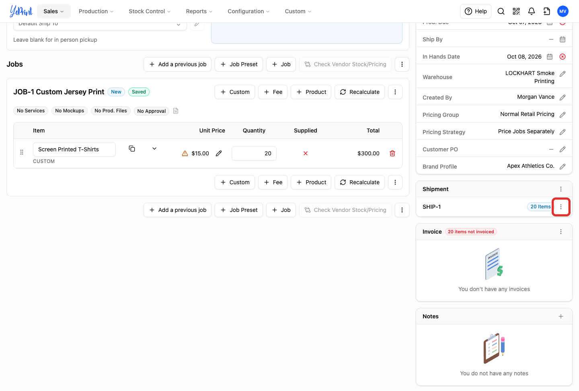Duplicate the Screen Printed T-Shirts item
The image size is (579, 391).
[x=132, y=149]
